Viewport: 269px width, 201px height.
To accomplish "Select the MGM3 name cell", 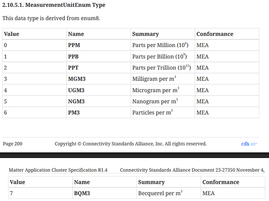I will [x=76, y=79].
